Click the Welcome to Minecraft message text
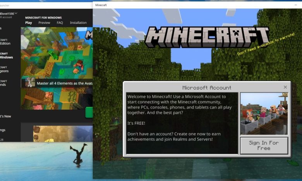This screenshot has height=181, width=302. [180, 118]
